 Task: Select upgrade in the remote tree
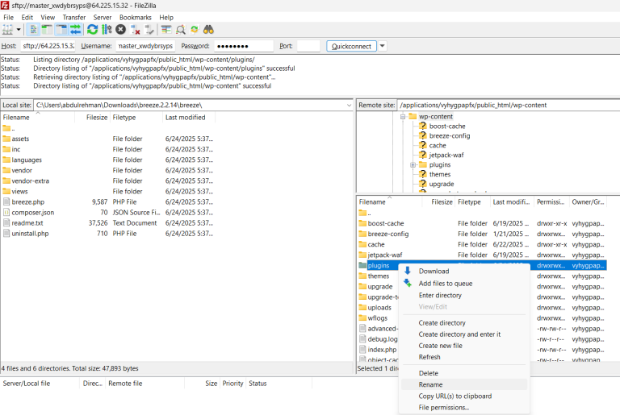[442, 184]
